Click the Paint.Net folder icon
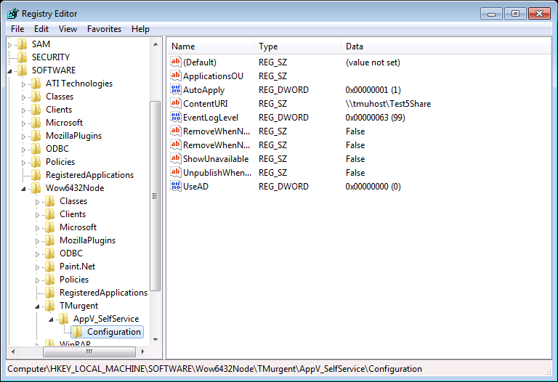This screenshot has height=382, width=558. tap(50, 267)
